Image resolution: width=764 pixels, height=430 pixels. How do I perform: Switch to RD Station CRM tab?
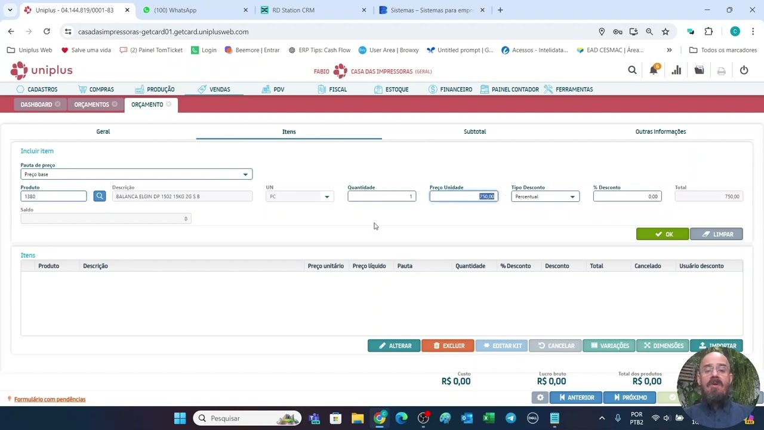point(314,10)
